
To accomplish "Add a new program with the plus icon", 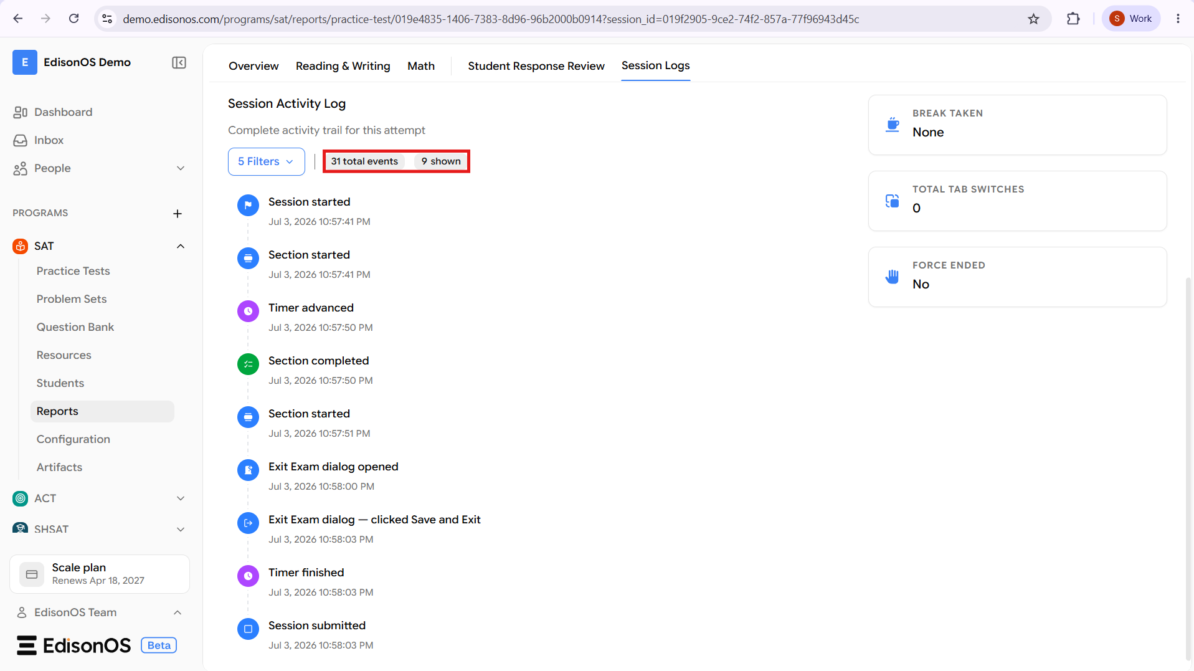I will pos(178,214).
